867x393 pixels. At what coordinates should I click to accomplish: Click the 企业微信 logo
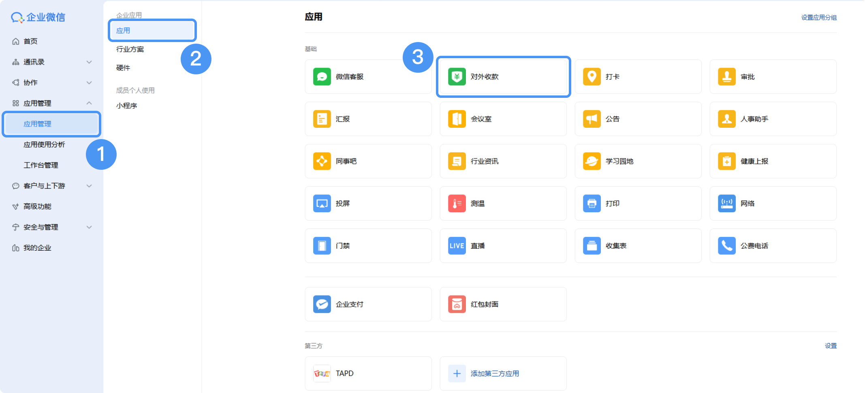(x=38, y=17)
